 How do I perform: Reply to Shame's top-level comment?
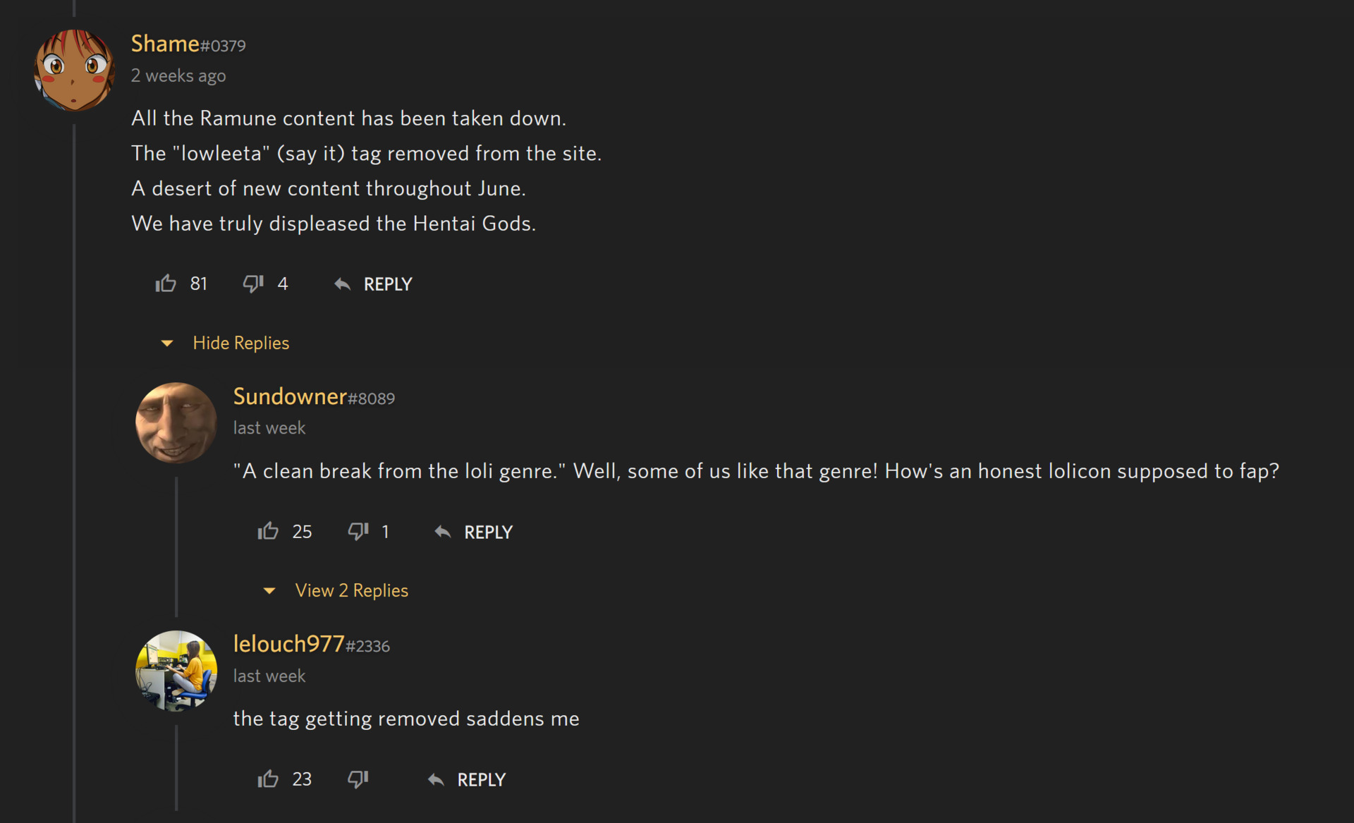pos(374,284)
